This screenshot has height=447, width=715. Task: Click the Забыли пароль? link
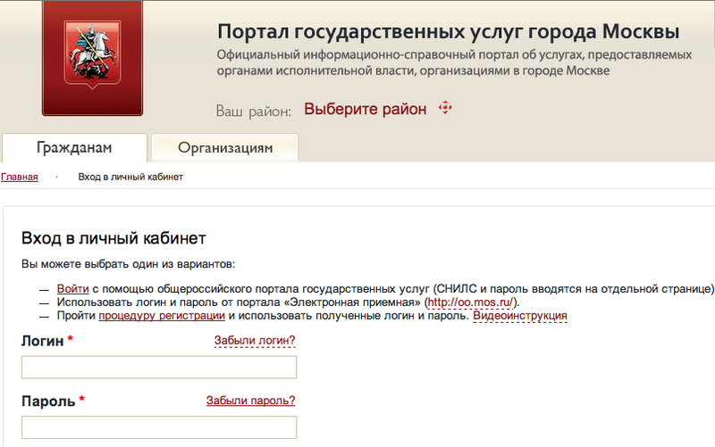point(250,401)
